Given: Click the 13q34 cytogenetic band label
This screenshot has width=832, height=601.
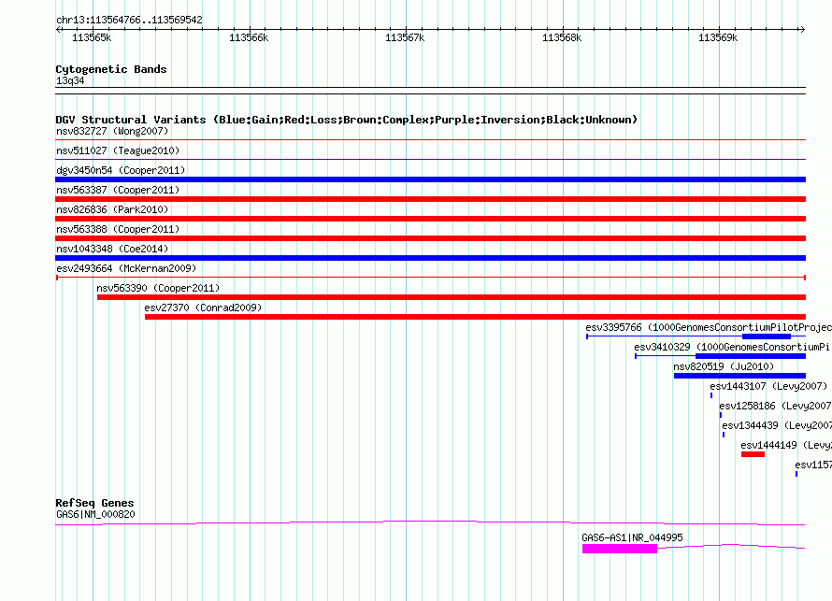Looking at the screenshot, I should click(70, 80).
